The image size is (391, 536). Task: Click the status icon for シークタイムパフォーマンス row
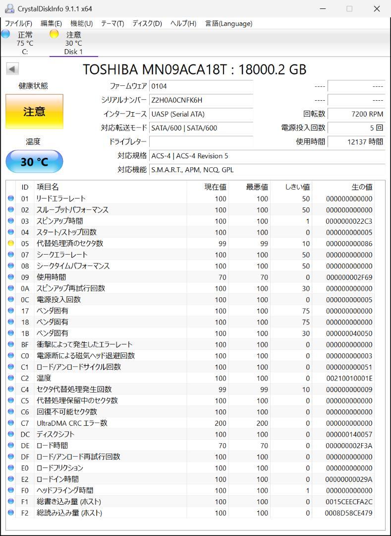[x=11, y=266]
